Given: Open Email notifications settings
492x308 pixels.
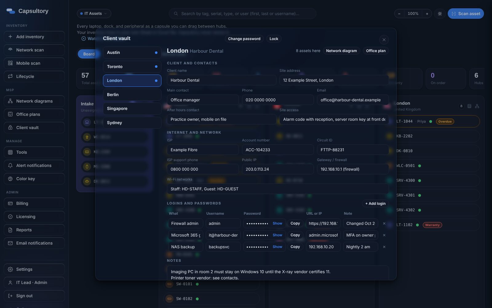Looking at the screenshot, I should click(x=34, y=243).
